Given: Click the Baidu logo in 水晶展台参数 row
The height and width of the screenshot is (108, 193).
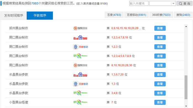Looking at the screenshot, I should [x=81, y=75].
